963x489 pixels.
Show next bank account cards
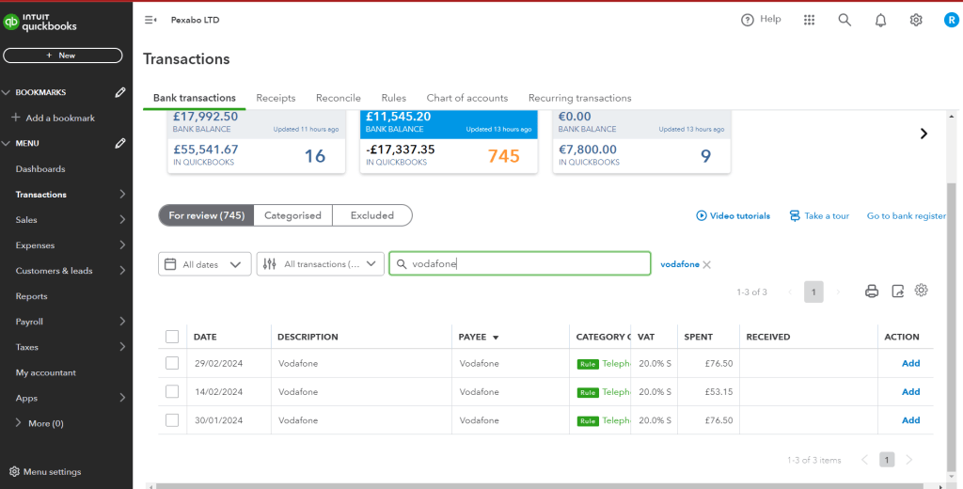coord(924,134)
